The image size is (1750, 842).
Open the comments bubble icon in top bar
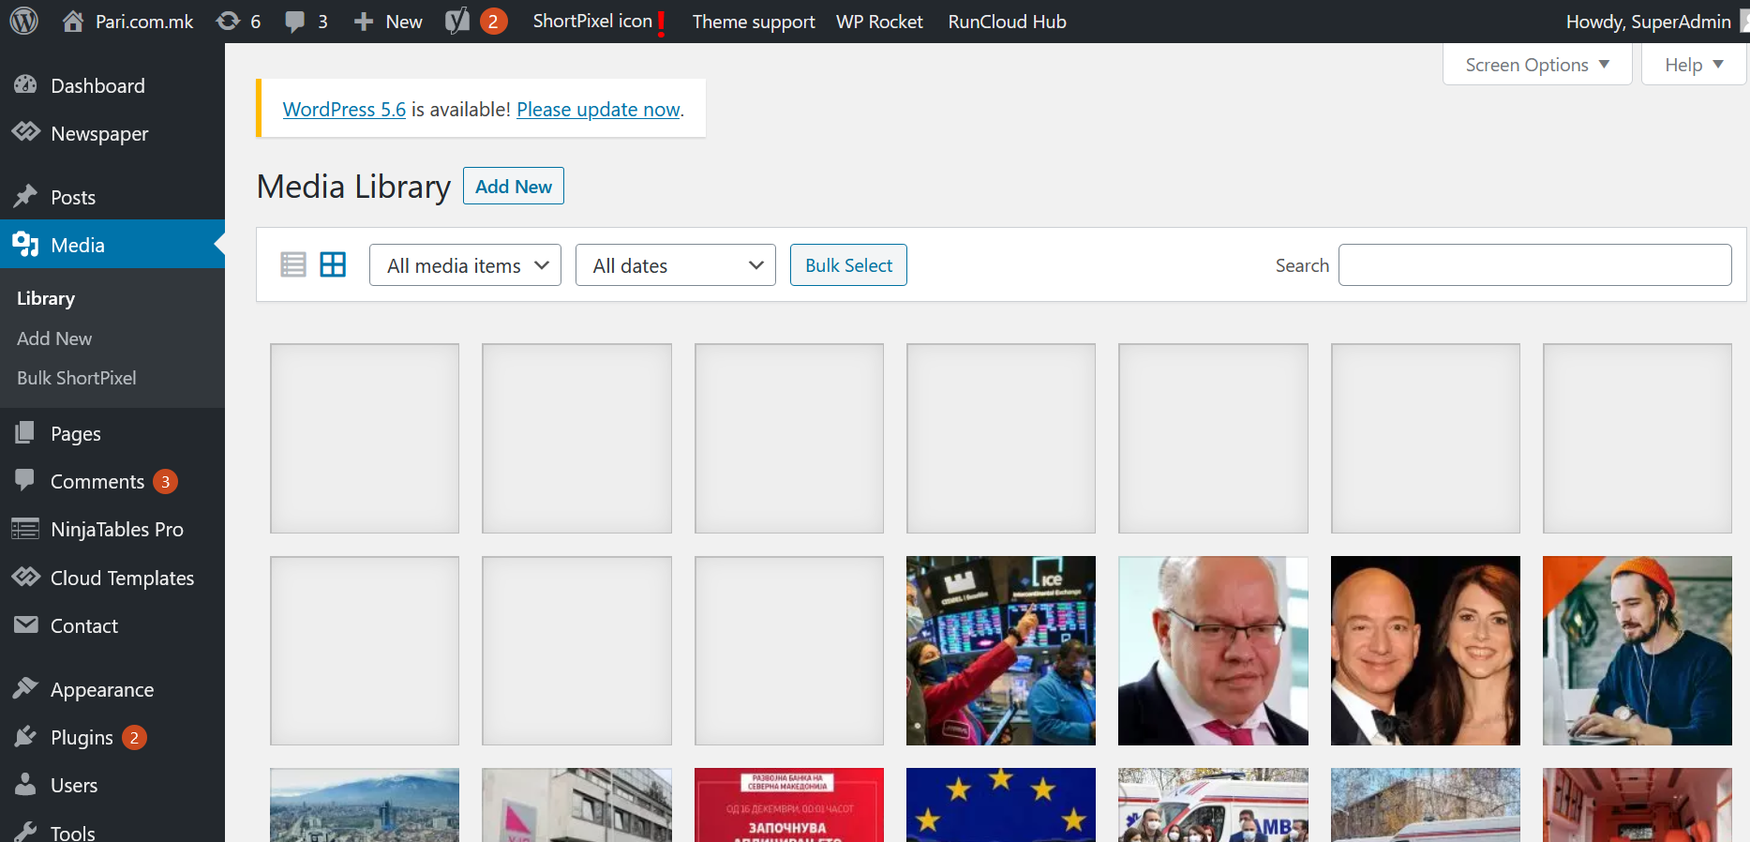[295, 21]
